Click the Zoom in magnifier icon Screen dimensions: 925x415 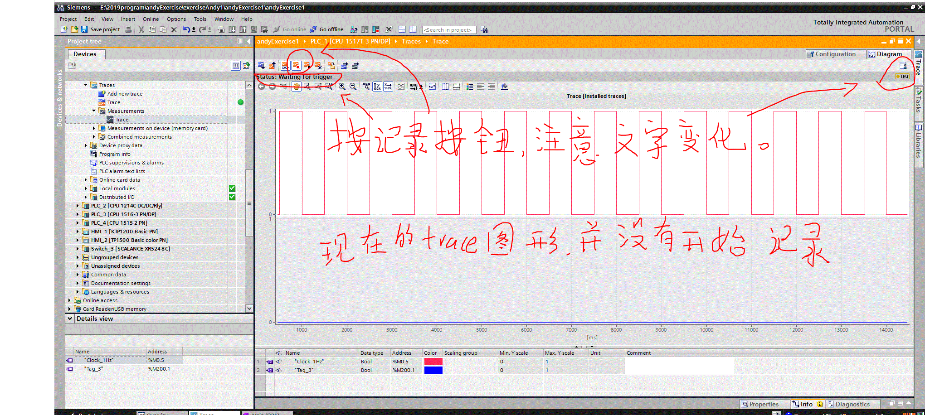pos(342,87)
